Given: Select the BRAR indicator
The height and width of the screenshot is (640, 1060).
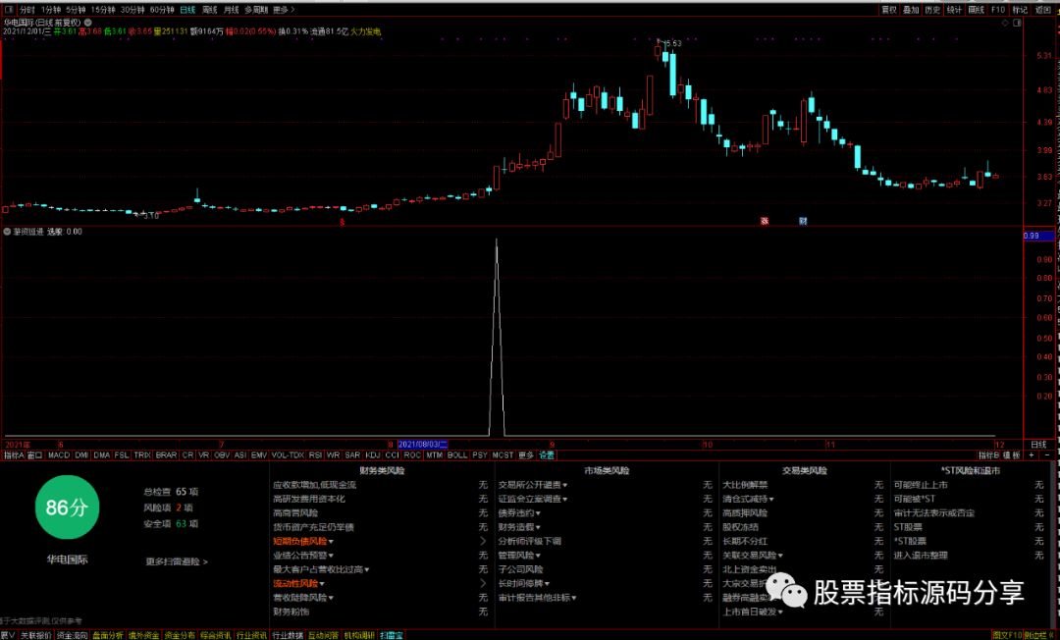Looking at the screenshot, I should coord(166,455).
